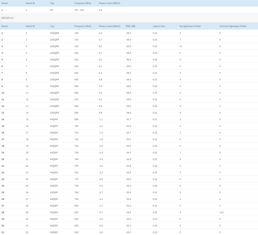The image size is (258, 235).
Task: Click the 119 uncorrectable errors value
Action: (221, 212)
